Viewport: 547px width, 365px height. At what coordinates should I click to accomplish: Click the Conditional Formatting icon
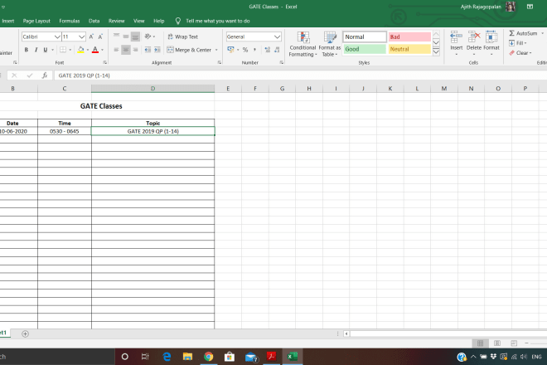(303, 37)
